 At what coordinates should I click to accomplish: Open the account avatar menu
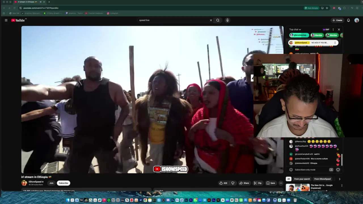click(x=357, y=20)
